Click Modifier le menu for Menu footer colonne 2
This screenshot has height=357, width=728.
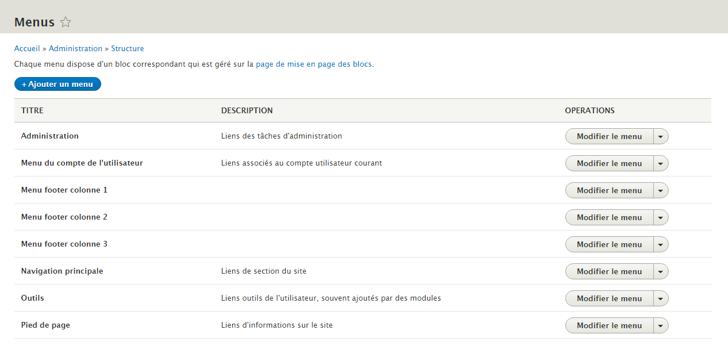tap(609, 217)
